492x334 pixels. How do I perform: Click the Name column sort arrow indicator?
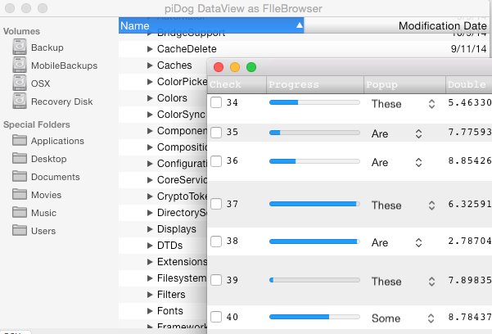(x=300, y=25)
